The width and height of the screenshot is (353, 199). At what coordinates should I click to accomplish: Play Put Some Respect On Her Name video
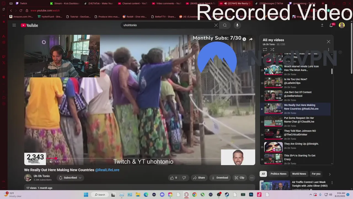point(295,122)
